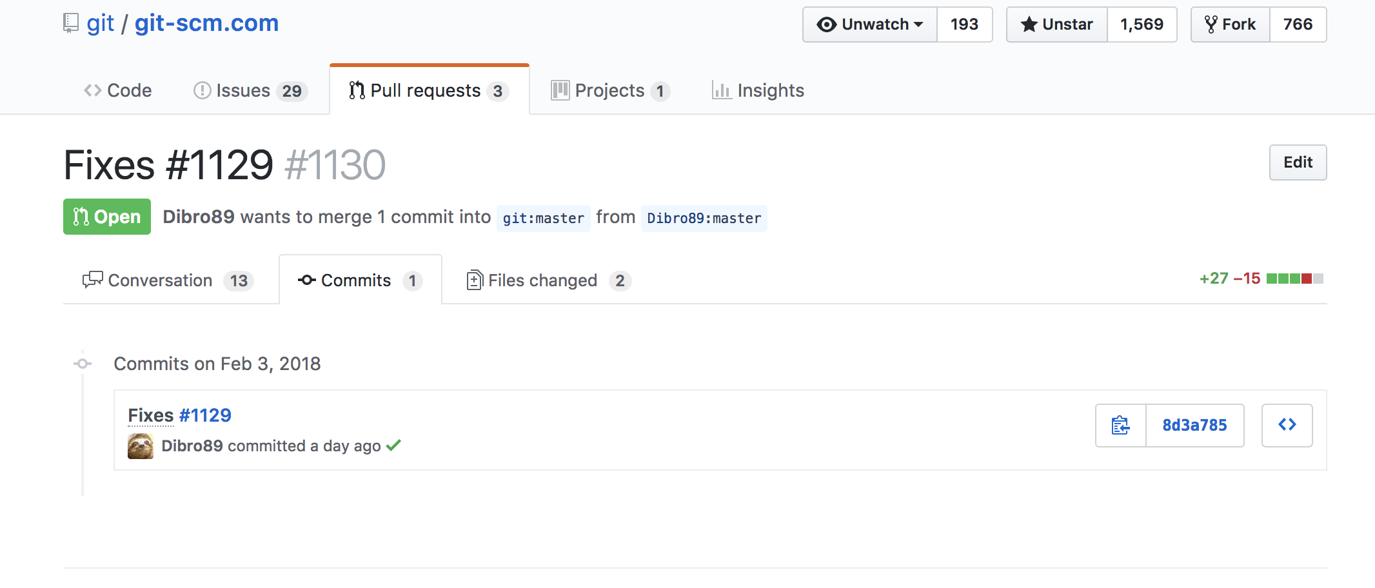Copy the full commit SHA to clipboard

[1121, 426]
